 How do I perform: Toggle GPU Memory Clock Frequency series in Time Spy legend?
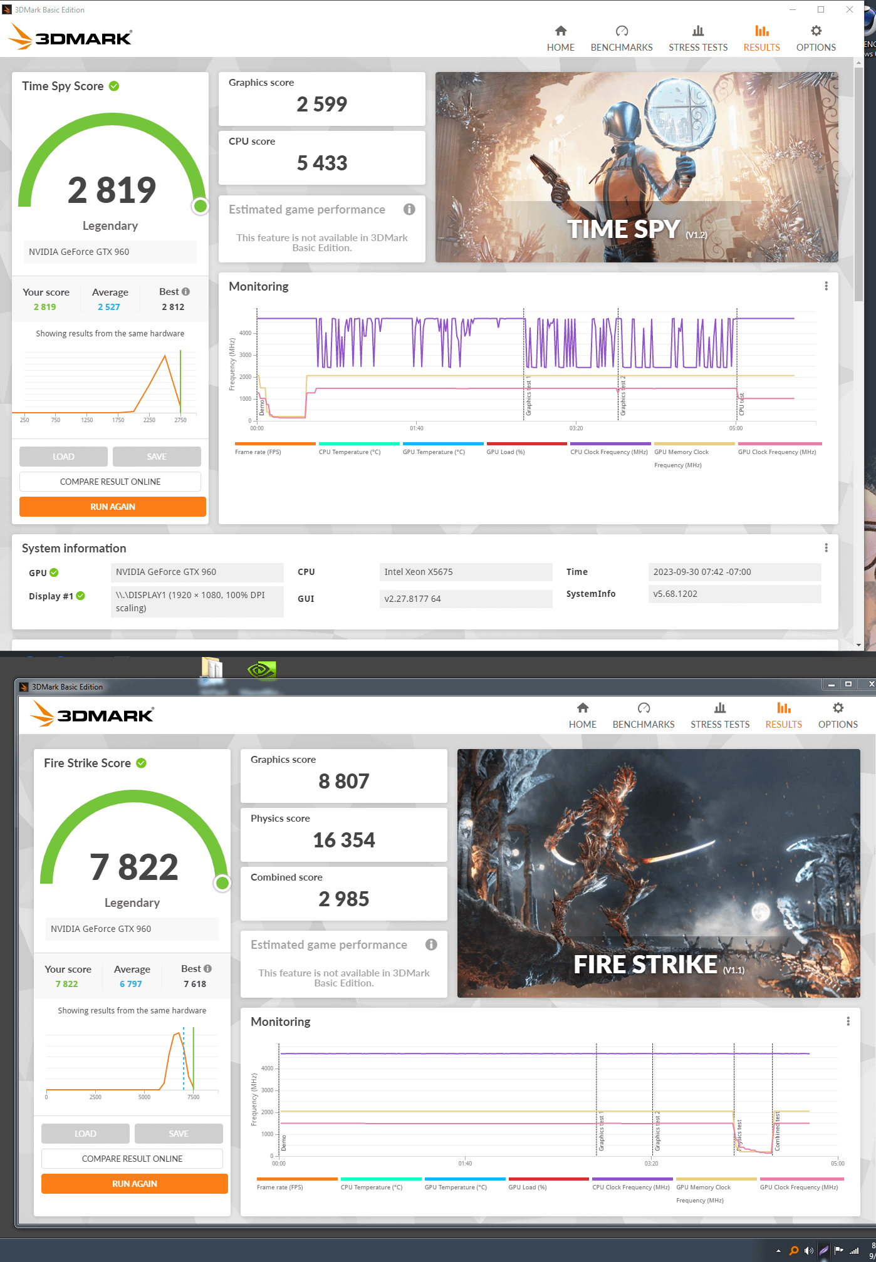point(694,455)
